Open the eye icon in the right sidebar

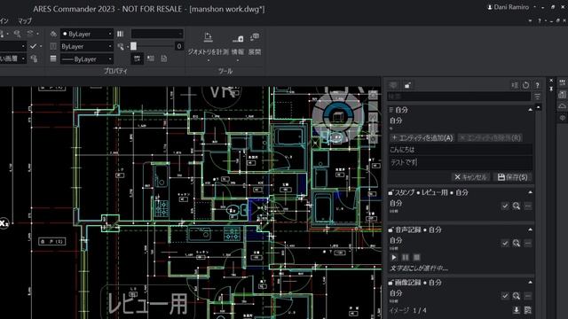point(562,118)
